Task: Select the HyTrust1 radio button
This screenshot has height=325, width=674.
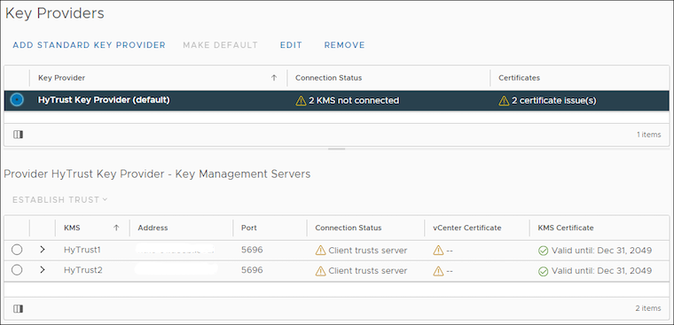Action: click(x=17, y=250)
